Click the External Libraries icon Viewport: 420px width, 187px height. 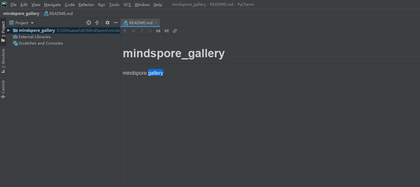pos(15,37)
